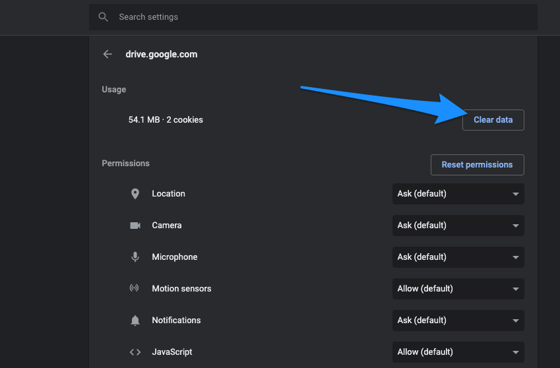Click the Notifications bell icon
The height and width of the screenshot is (368, 560).
pyautogui.click(x=135, y=321)
